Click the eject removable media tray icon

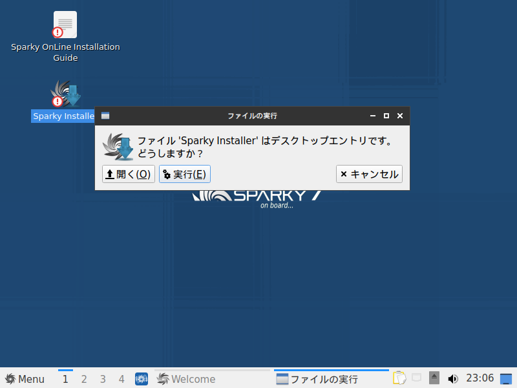pyautogui.click(x=434, y=378)
